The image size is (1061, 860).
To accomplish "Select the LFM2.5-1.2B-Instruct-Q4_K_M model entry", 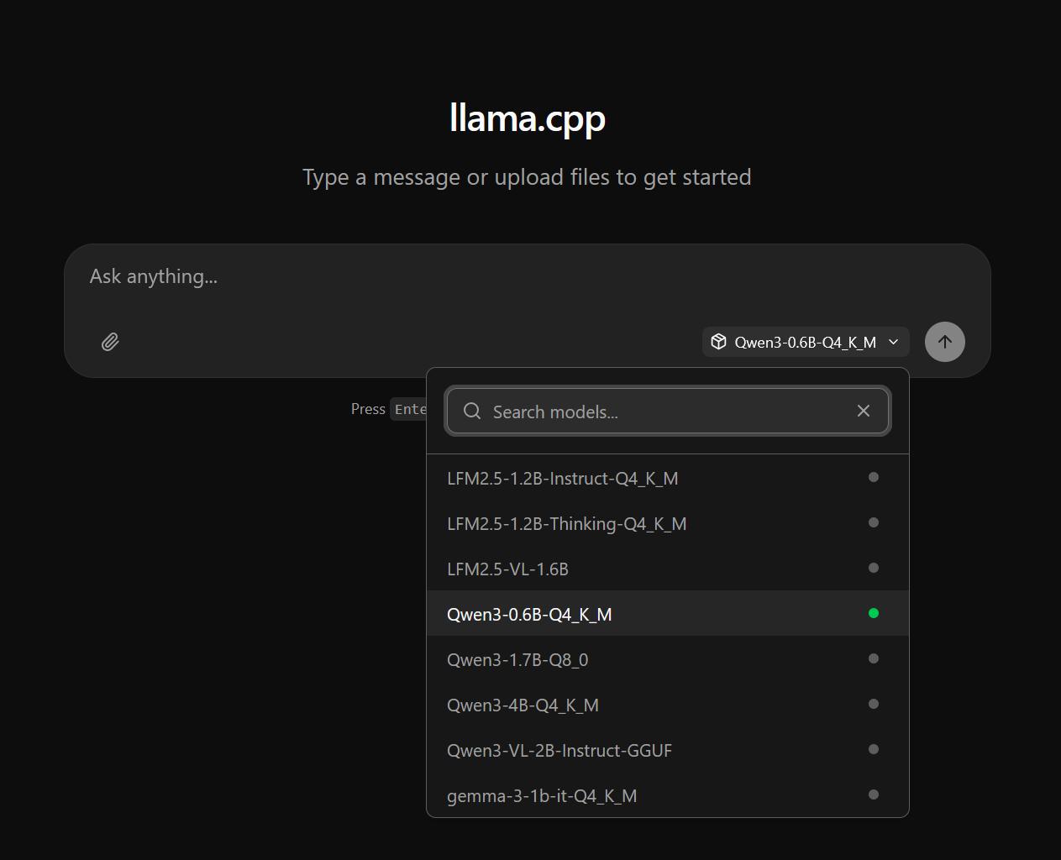I will pos(563,478).
